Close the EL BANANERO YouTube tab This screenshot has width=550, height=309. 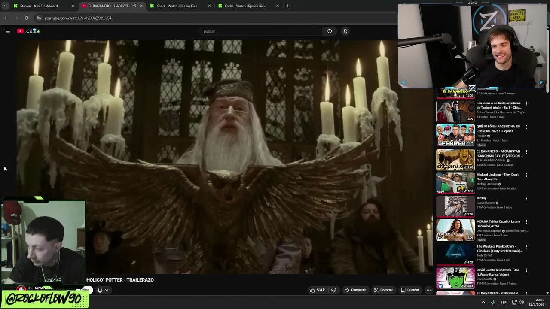(x=141, y=6)
